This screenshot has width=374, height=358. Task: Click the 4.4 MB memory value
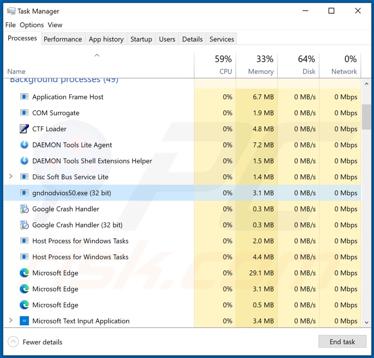(263, 257)
